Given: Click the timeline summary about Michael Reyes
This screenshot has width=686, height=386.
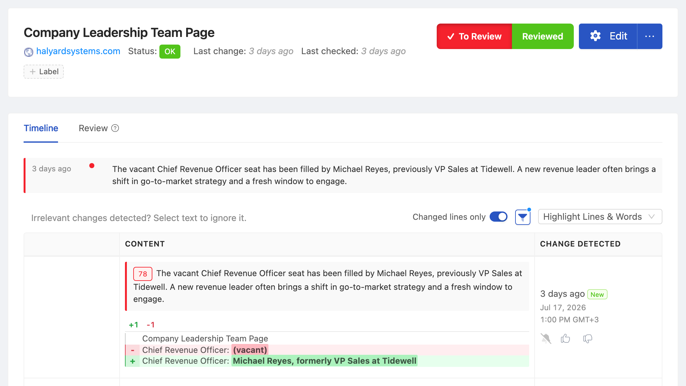Looking at the screenshot, I should [384, 175].
